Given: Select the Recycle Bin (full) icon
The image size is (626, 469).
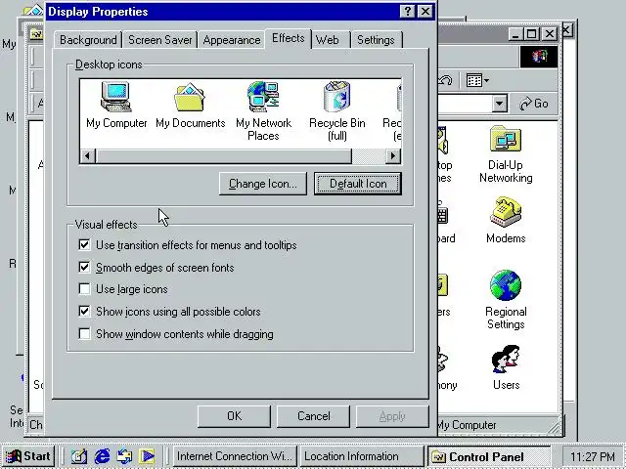Looking at the screenshot, I should [x=336, y=110].
